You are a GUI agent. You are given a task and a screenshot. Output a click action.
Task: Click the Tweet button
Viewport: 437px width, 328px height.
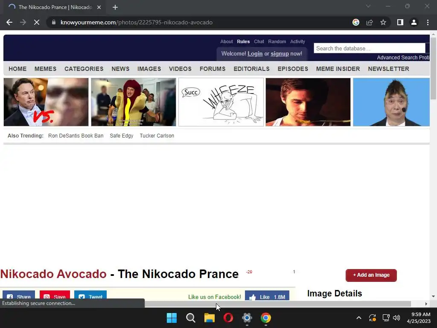point(90,296)
